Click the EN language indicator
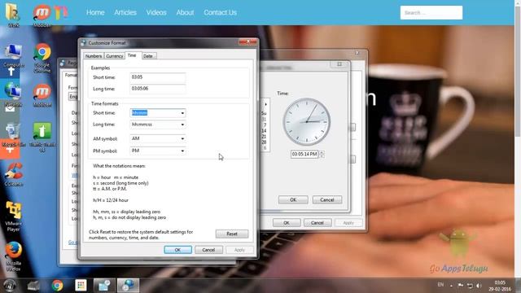Image resolution: width=521 pixels, height=293 pixels. (x=440, y=285)
